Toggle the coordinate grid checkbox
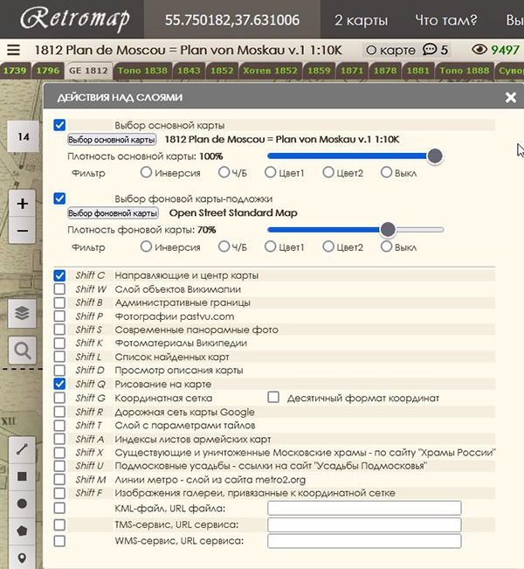This screenshot has height=569, width=524. (x=59, y=398)
